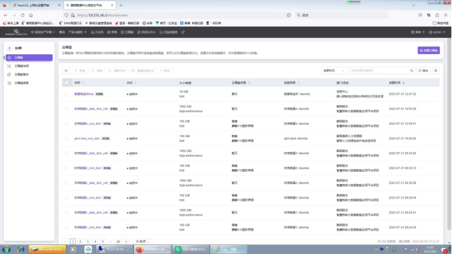Click the magnifier icon in the filter box
Screen dimensions: 452x254
tap(412, 71)
